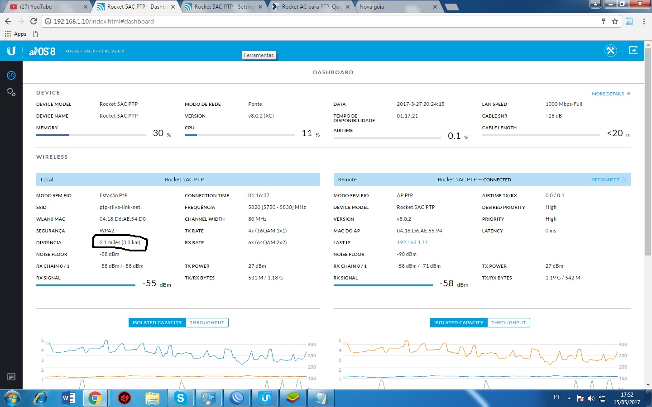Bookmark this page with the star icon
The width and height of the screenshot is (652, 407).
(x=615, y=21)
